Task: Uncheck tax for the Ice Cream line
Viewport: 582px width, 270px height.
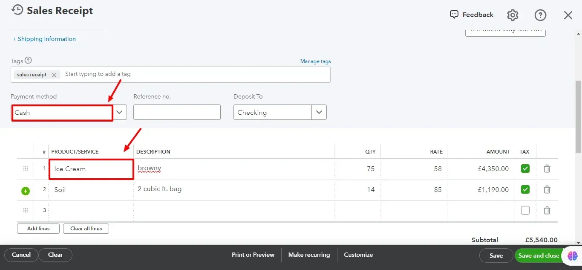Action: click(525, 168)
